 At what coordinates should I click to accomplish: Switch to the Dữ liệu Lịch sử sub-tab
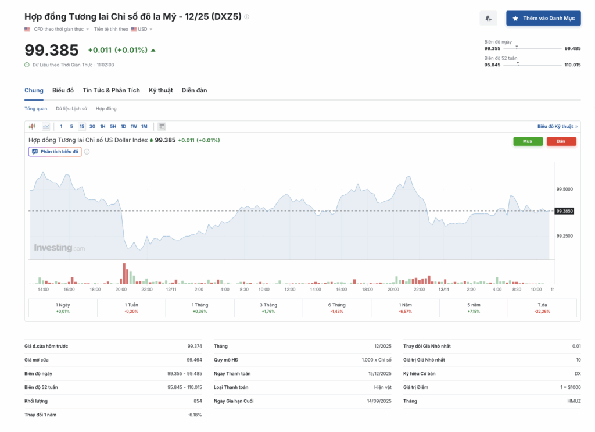tap(71, 109)
